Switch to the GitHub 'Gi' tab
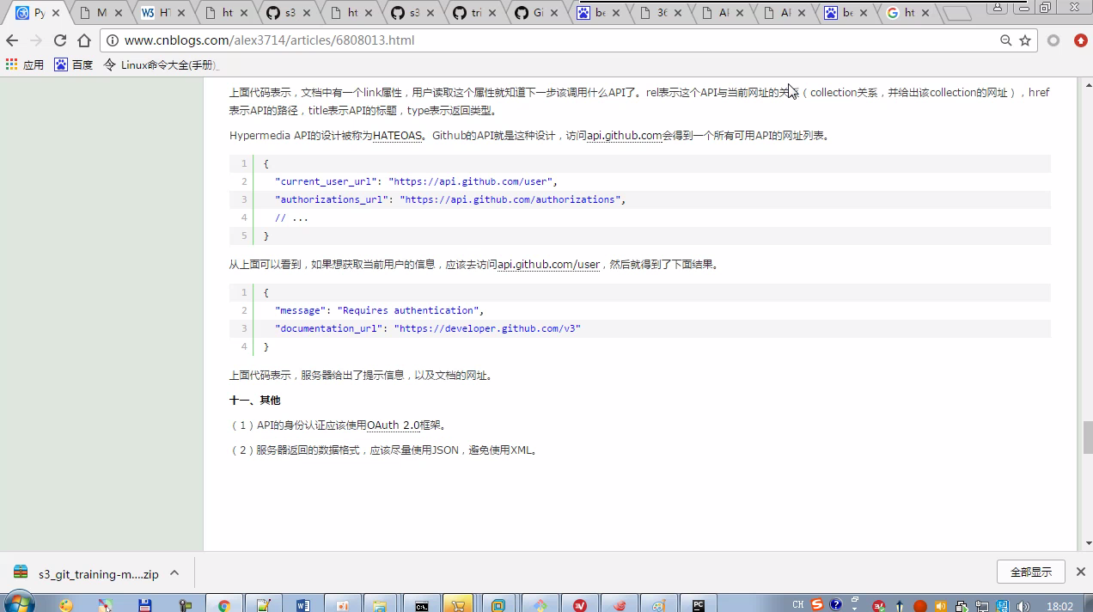 pyautogui.click(x=537, y=13)
